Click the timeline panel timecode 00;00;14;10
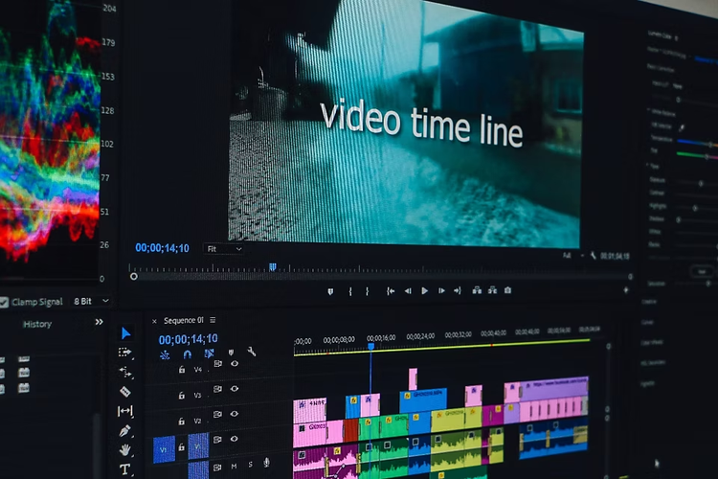 pos(189,339)
